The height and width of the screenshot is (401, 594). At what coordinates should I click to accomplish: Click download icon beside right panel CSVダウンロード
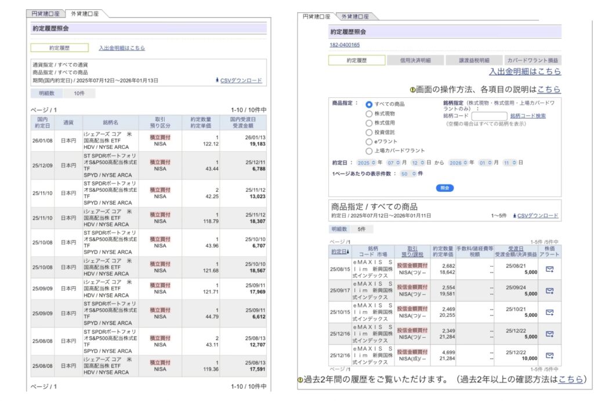[x=514, y=216]
